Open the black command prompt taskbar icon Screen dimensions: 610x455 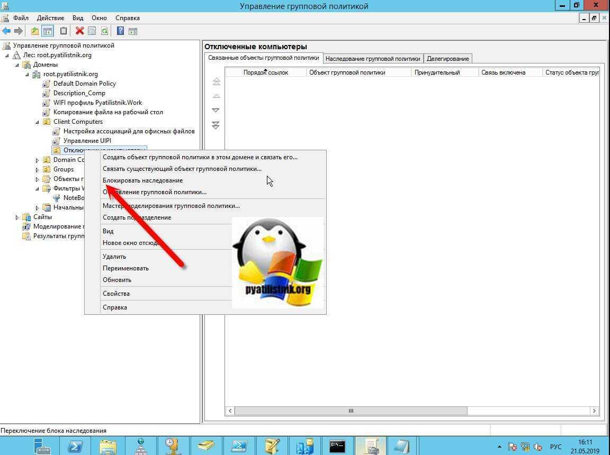click(x=337, y=445)
